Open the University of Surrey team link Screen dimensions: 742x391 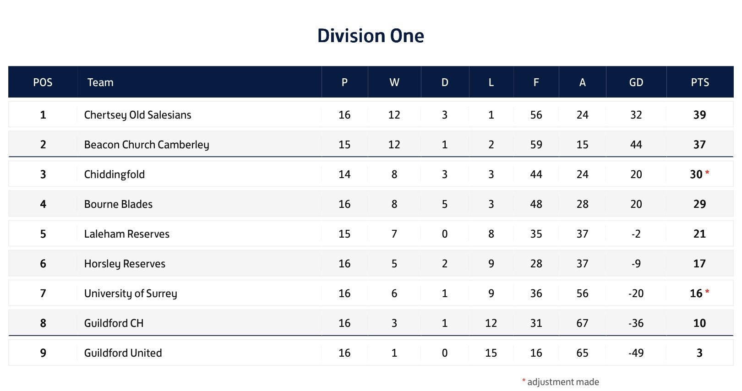(131, 293)
